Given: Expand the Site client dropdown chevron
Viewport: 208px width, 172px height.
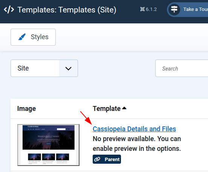Looking at the screenshot, I should [x=68, y=68].
